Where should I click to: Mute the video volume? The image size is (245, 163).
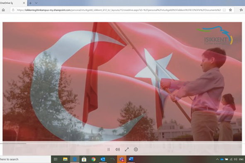[x=118, y=149]
